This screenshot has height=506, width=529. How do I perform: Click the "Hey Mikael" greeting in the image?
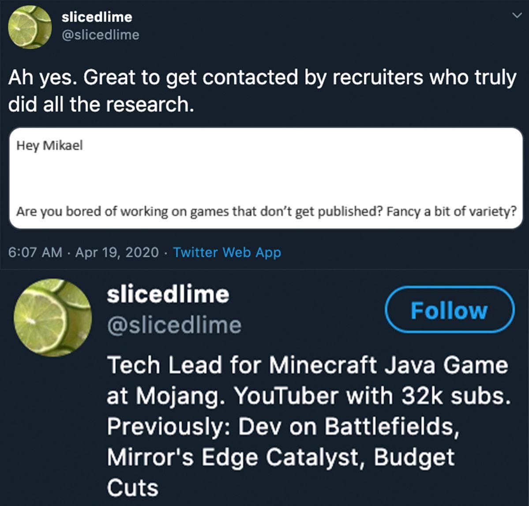[49, 145]
